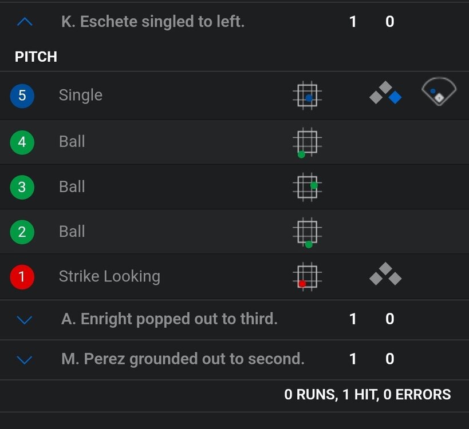Viewport: 469px width, 429px height.
Task: Click the Strike Looking strike zone icon
Action: [307, 276]
